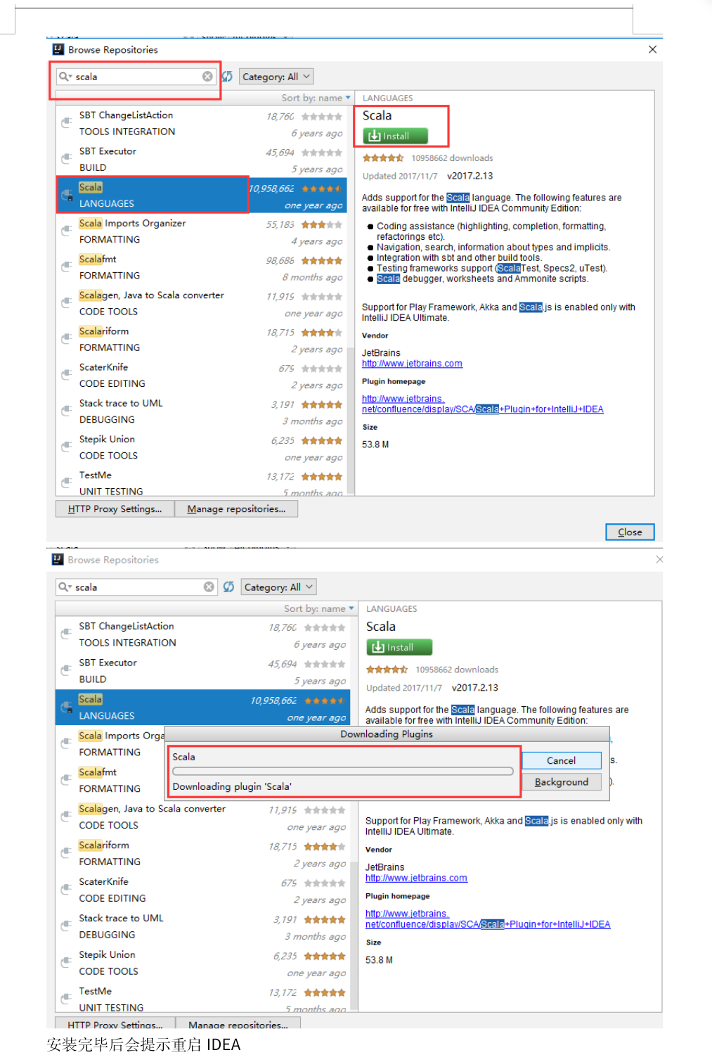This screenshot has width=712, height=1055.
Task: Open Sort by: name dropdown, upper dialog
Action: pos(316,98)
